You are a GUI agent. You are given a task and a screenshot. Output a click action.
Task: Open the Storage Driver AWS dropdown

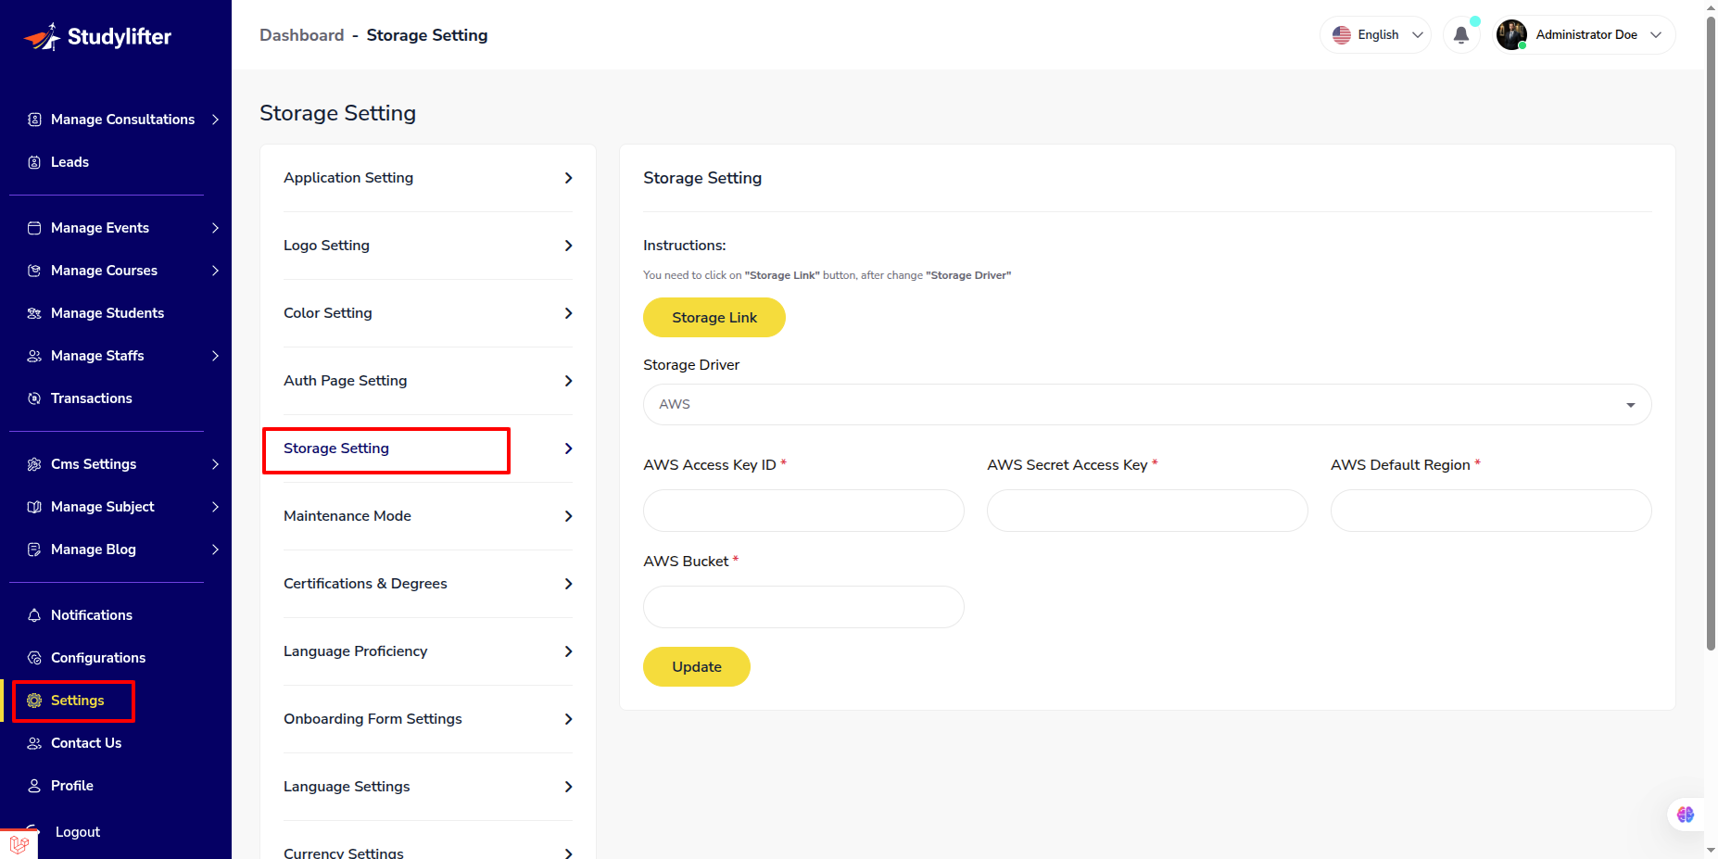click(x=1147, y=405)
